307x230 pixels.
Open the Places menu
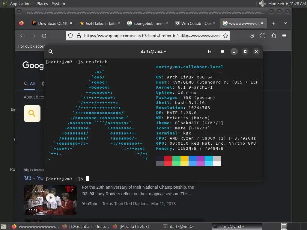coord(42,4)
